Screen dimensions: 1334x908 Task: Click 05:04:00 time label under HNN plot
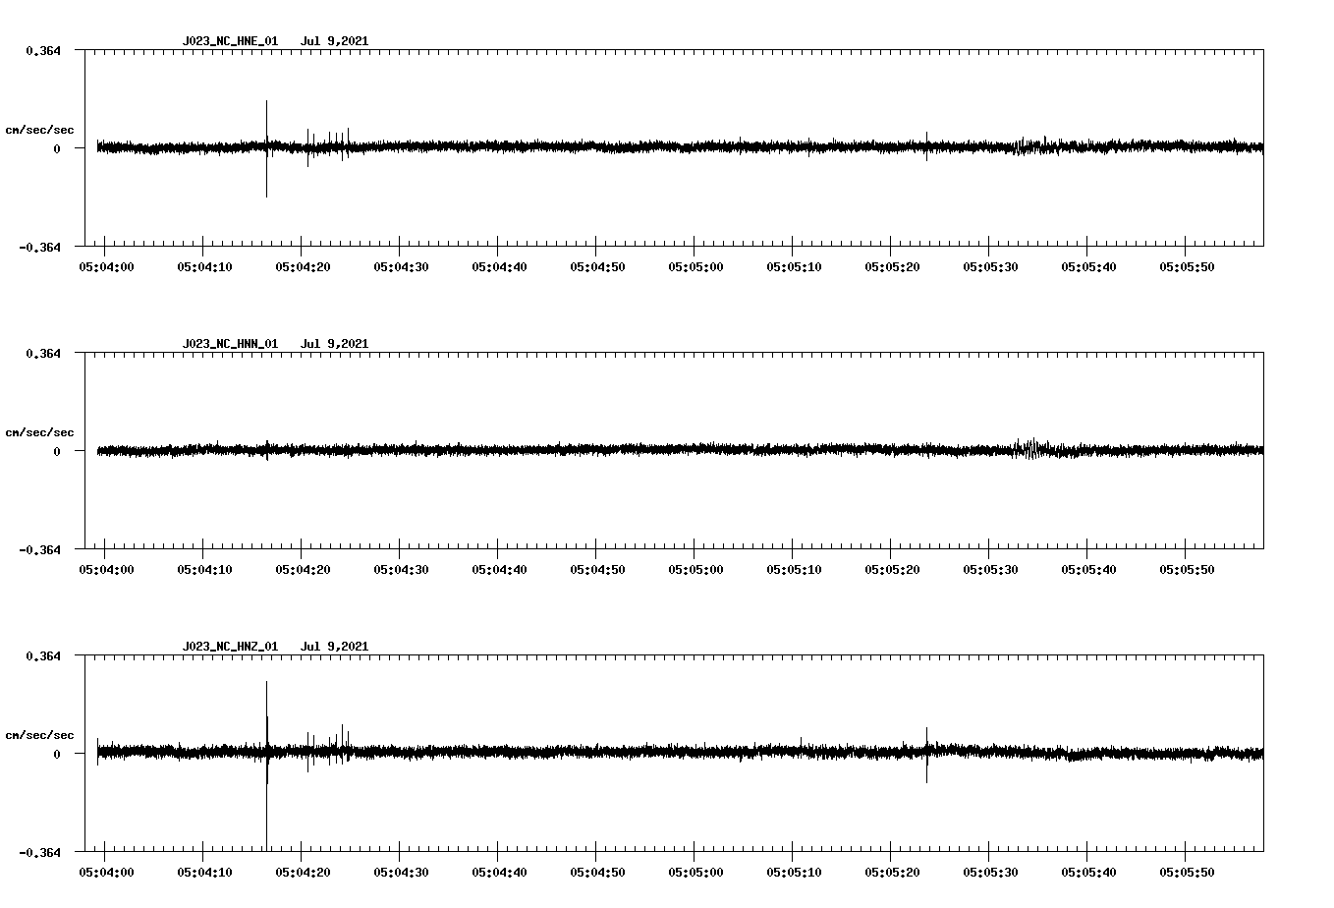pyautogui.click(x=105, y=570)
